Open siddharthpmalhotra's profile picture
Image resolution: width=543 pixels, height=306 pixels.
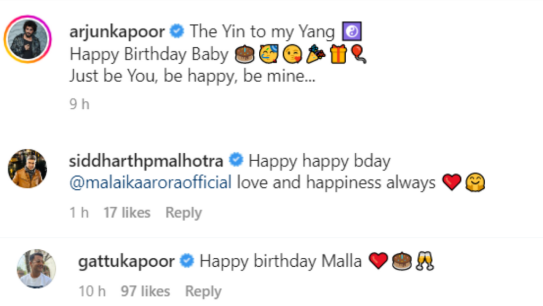(28, 169)
